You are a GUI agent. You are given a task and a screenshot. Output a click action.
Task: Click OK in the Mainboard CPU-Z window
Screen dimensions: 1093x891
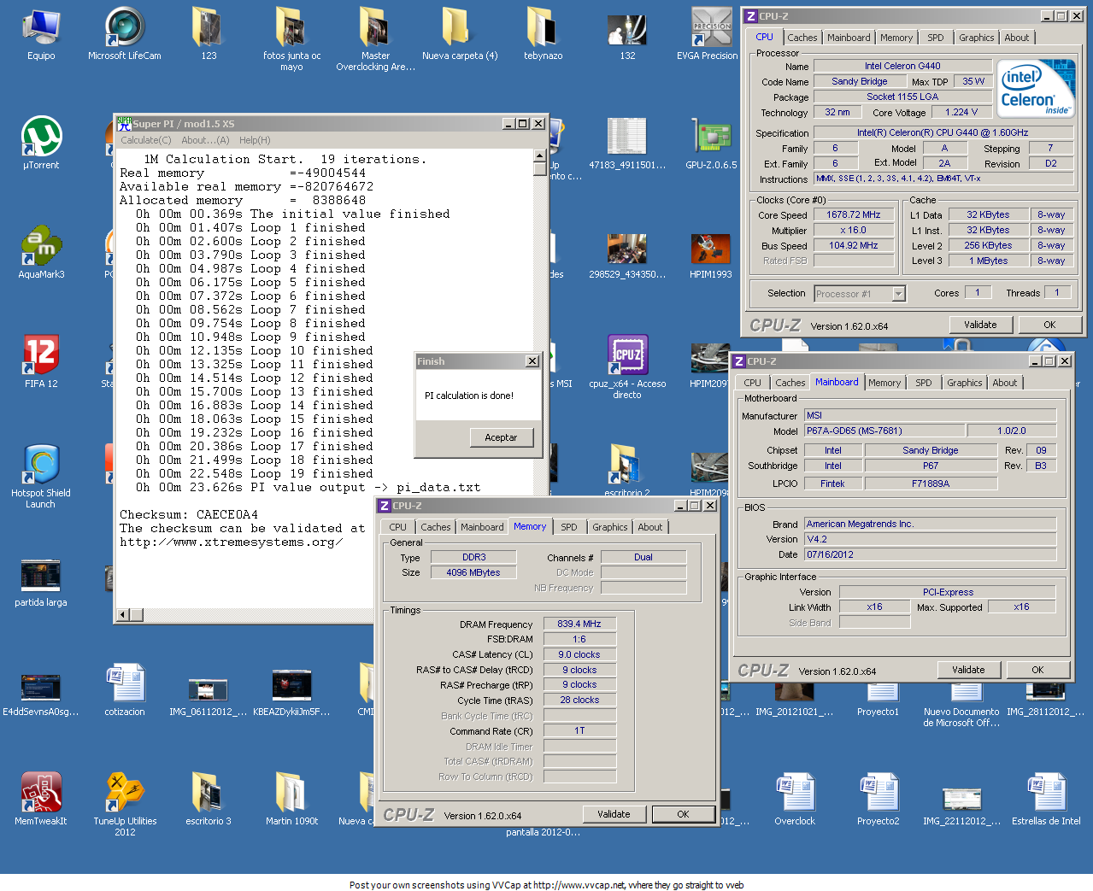pyautogui.click(x=1037, y=670)
